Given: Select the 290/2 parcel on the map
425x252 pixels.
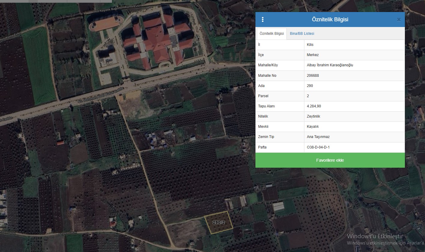Looking at the screenshot, I should (x=219, y=223).
